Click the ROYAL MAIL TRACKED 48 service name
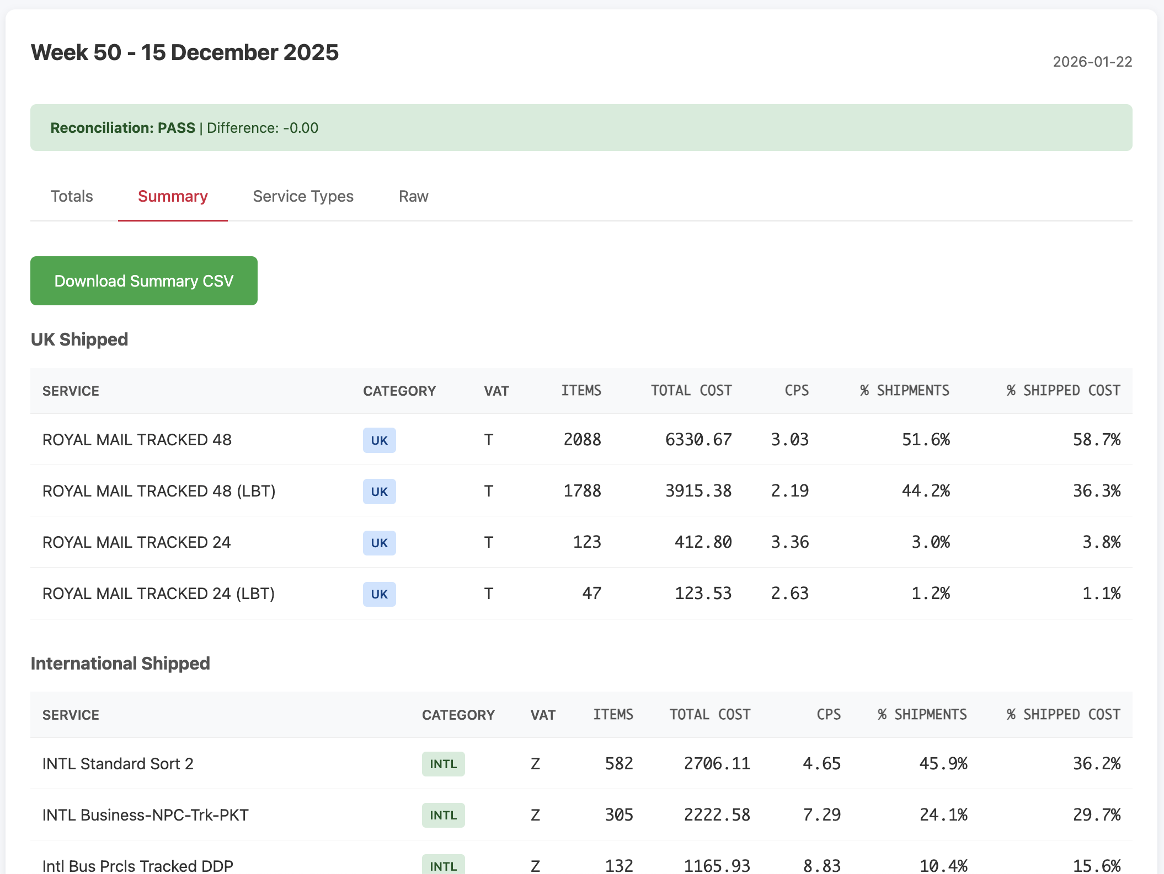Image resolution: width=1164 pixels, height=874 pixels. click(x=137, y=440)
